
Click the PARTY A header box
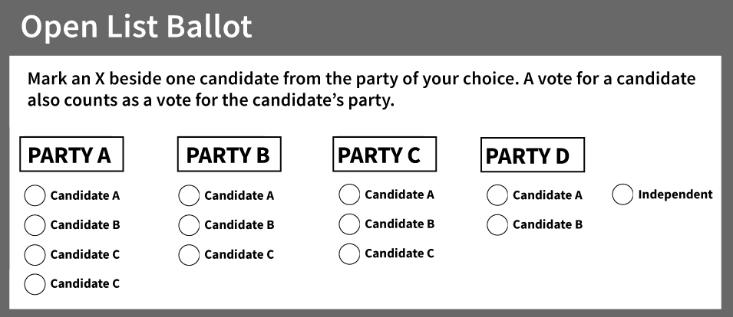(71, 155)
